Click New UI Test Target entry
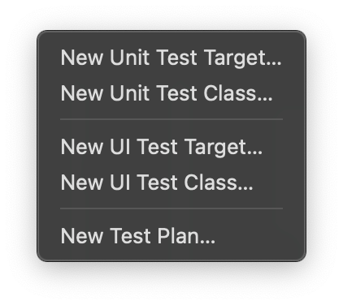This screenshot has width=343, height=305. point(171,147)
